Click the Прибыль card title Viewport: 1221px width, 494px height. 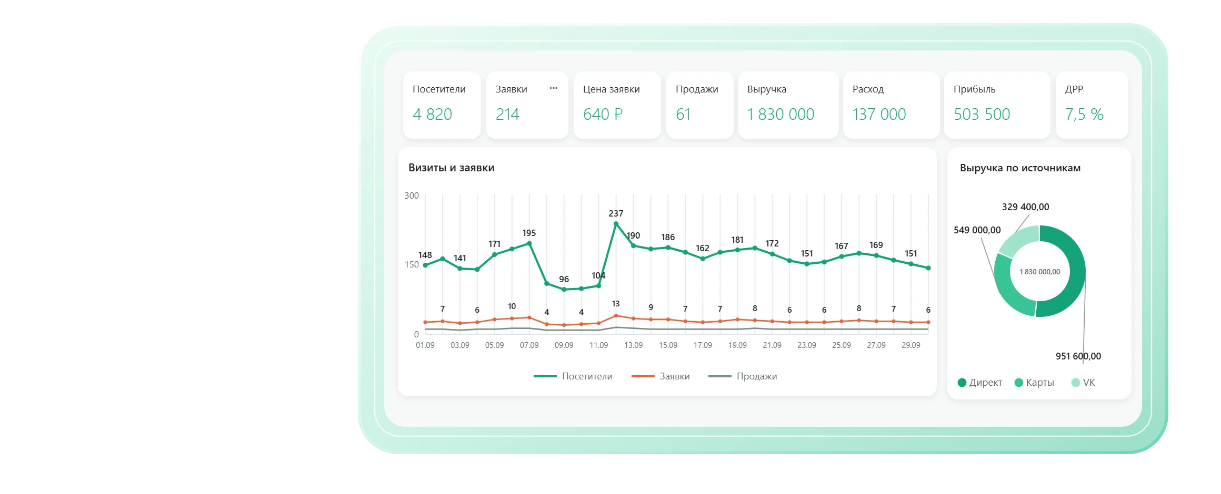tap(975, 89)
